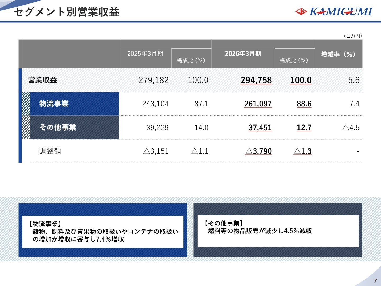Click the 営業収益 row label
The image size is (381, 286).
tap(43, 80)
